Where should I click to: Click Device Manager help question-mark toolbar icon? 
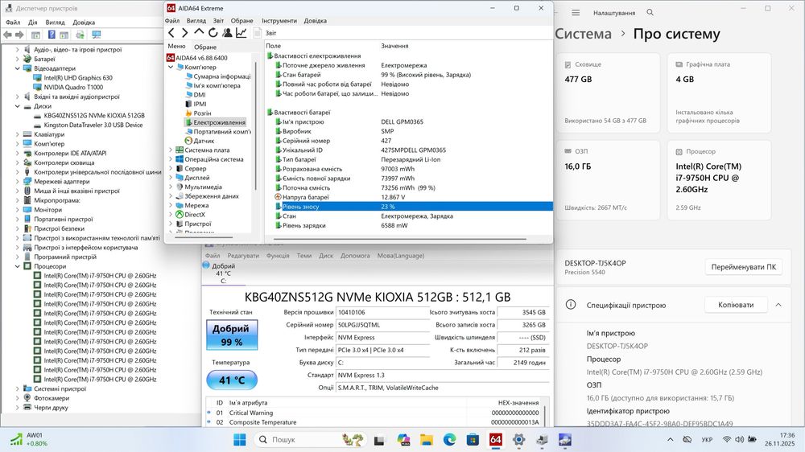tap(52, 35)
